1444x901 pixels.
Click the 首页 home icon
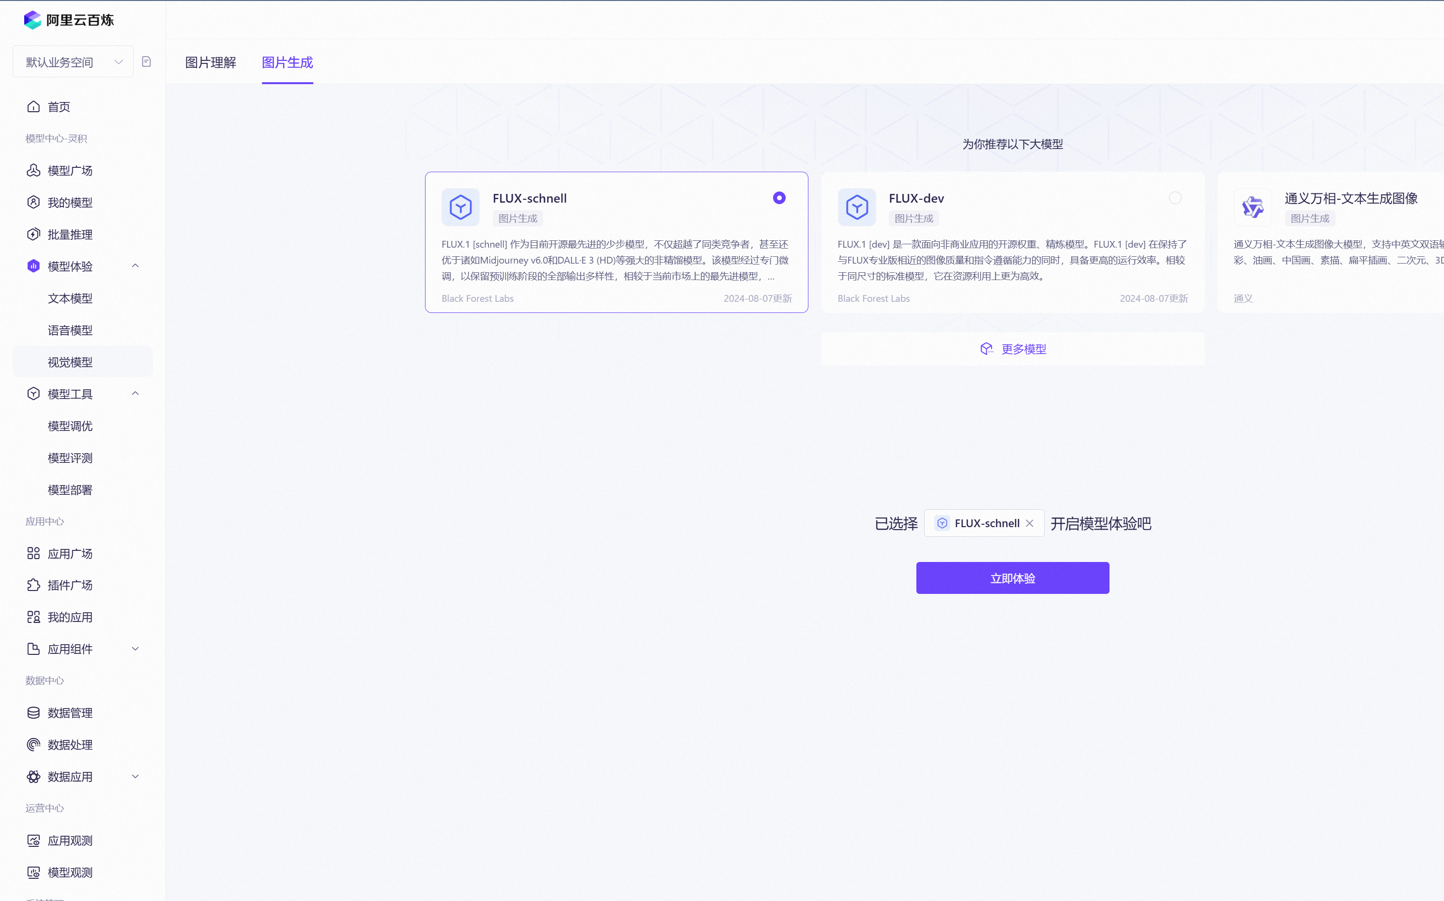(33, 107)
